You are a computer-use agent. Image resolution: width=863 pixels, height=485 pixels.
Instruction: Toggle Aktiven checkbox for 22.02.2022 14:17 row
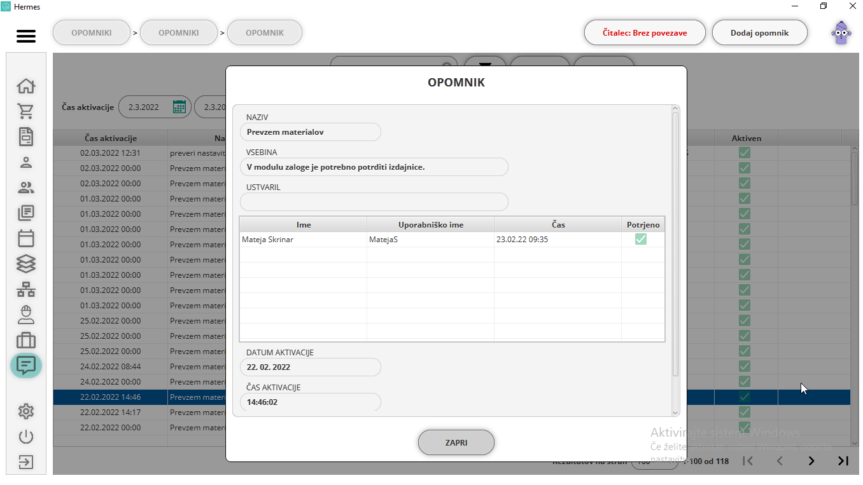[x=745, y=412]
